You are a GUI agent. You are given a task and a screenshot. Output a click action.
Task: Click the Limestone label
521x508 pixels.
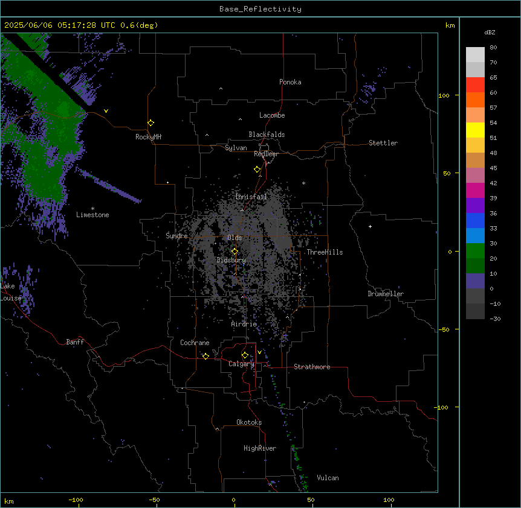click(x=92, y=215)
